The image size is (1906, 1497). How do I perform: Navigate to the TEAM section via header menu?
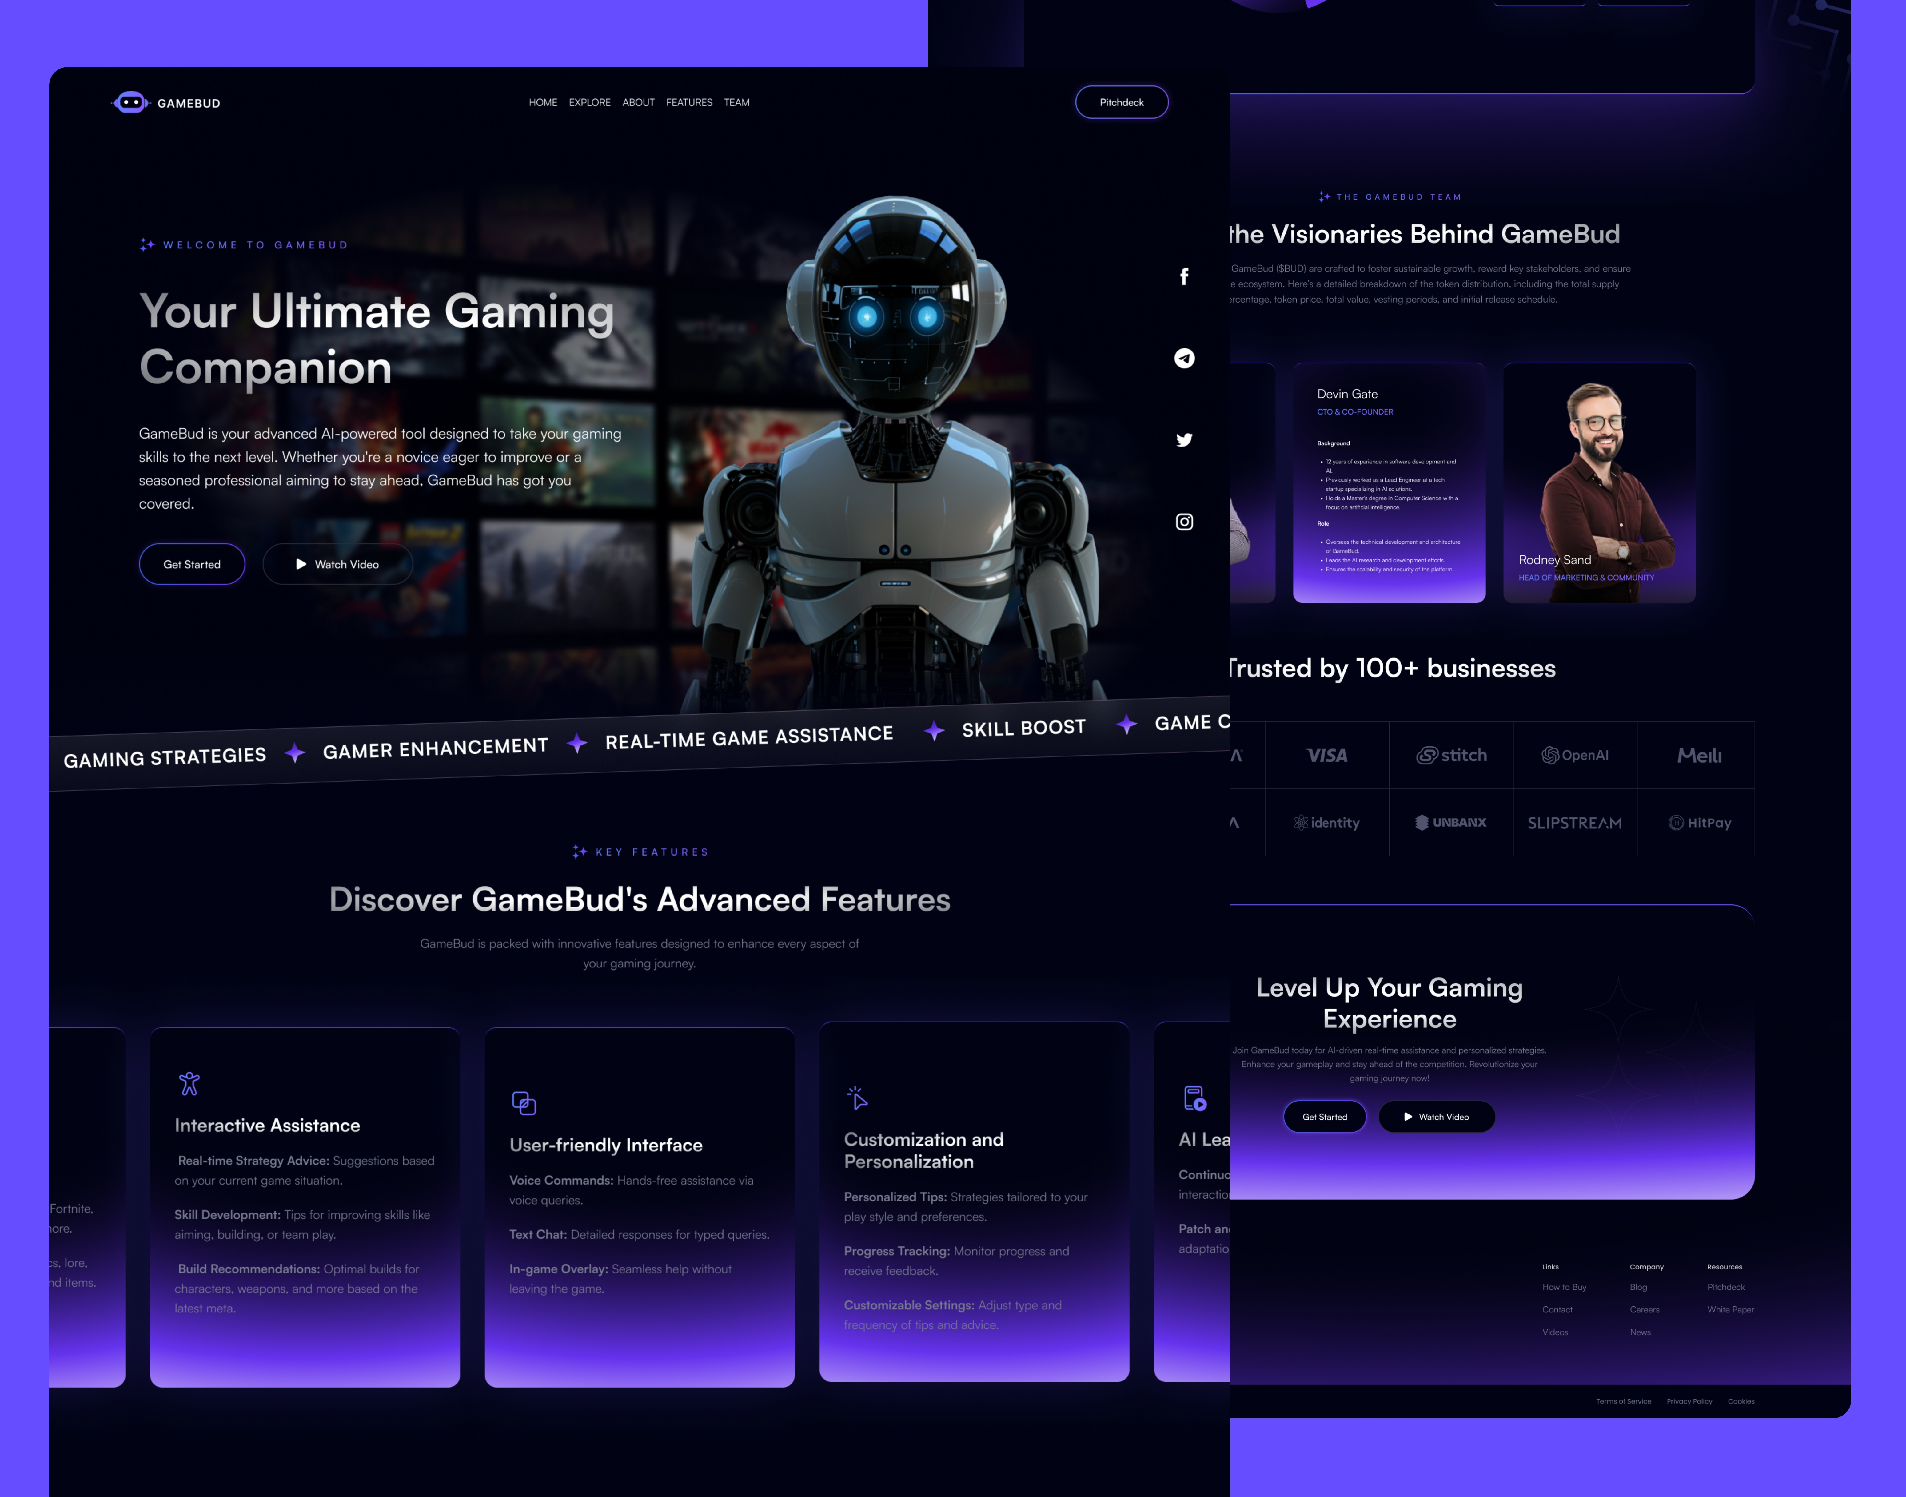pos(736,102)
